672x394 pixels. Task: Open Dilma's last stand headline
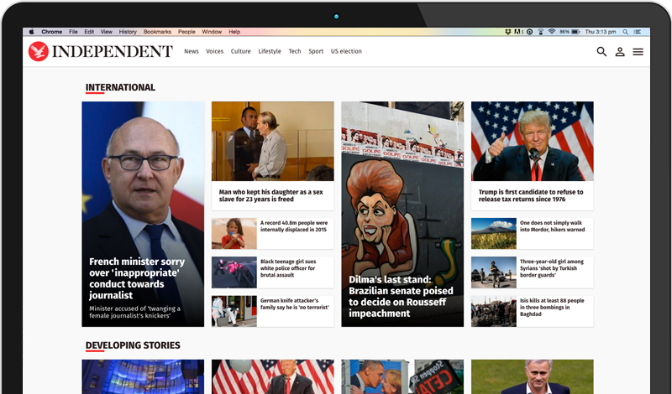(x=401, y=296)
